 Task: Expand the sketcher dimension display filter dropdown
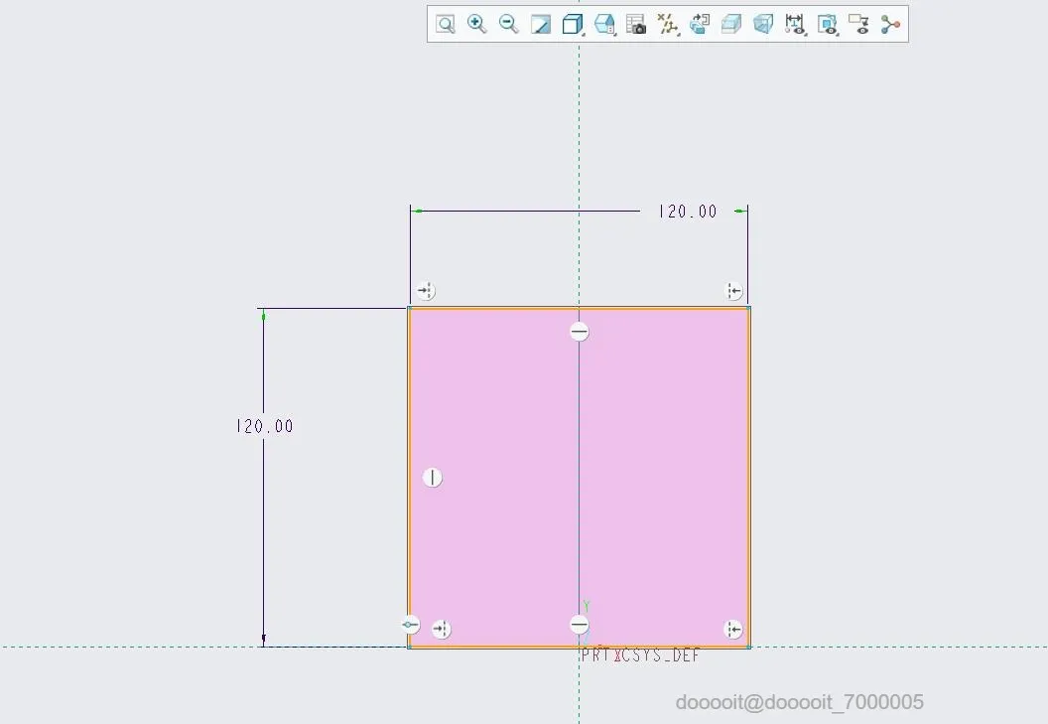pyautogui.click(x=795, y=25)
